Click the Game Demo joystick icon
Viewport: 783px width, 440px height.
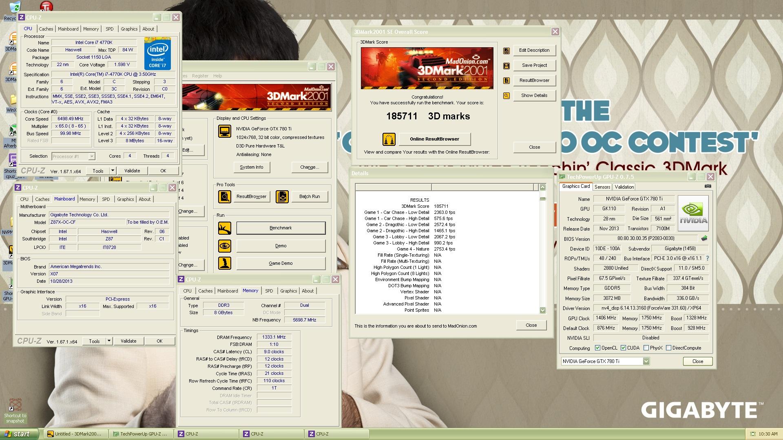[x=224, y=264]
